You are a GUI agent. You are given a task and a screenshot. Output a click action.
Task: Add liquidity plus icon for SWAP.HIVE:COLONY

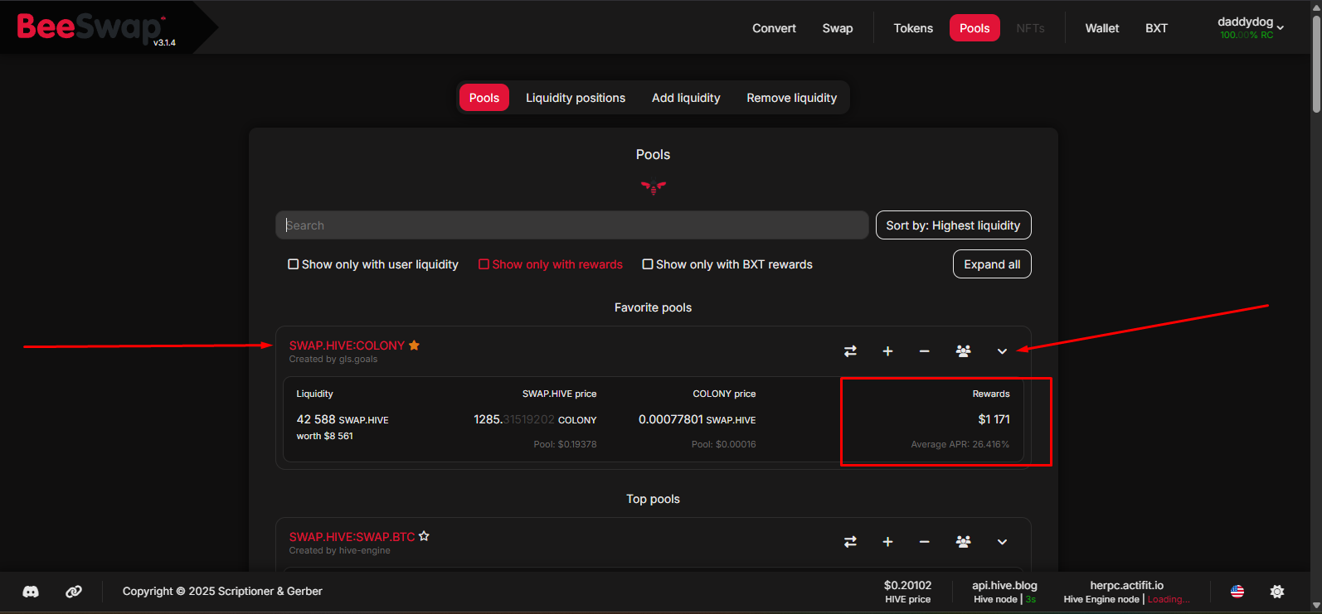[x=887, y=351]
